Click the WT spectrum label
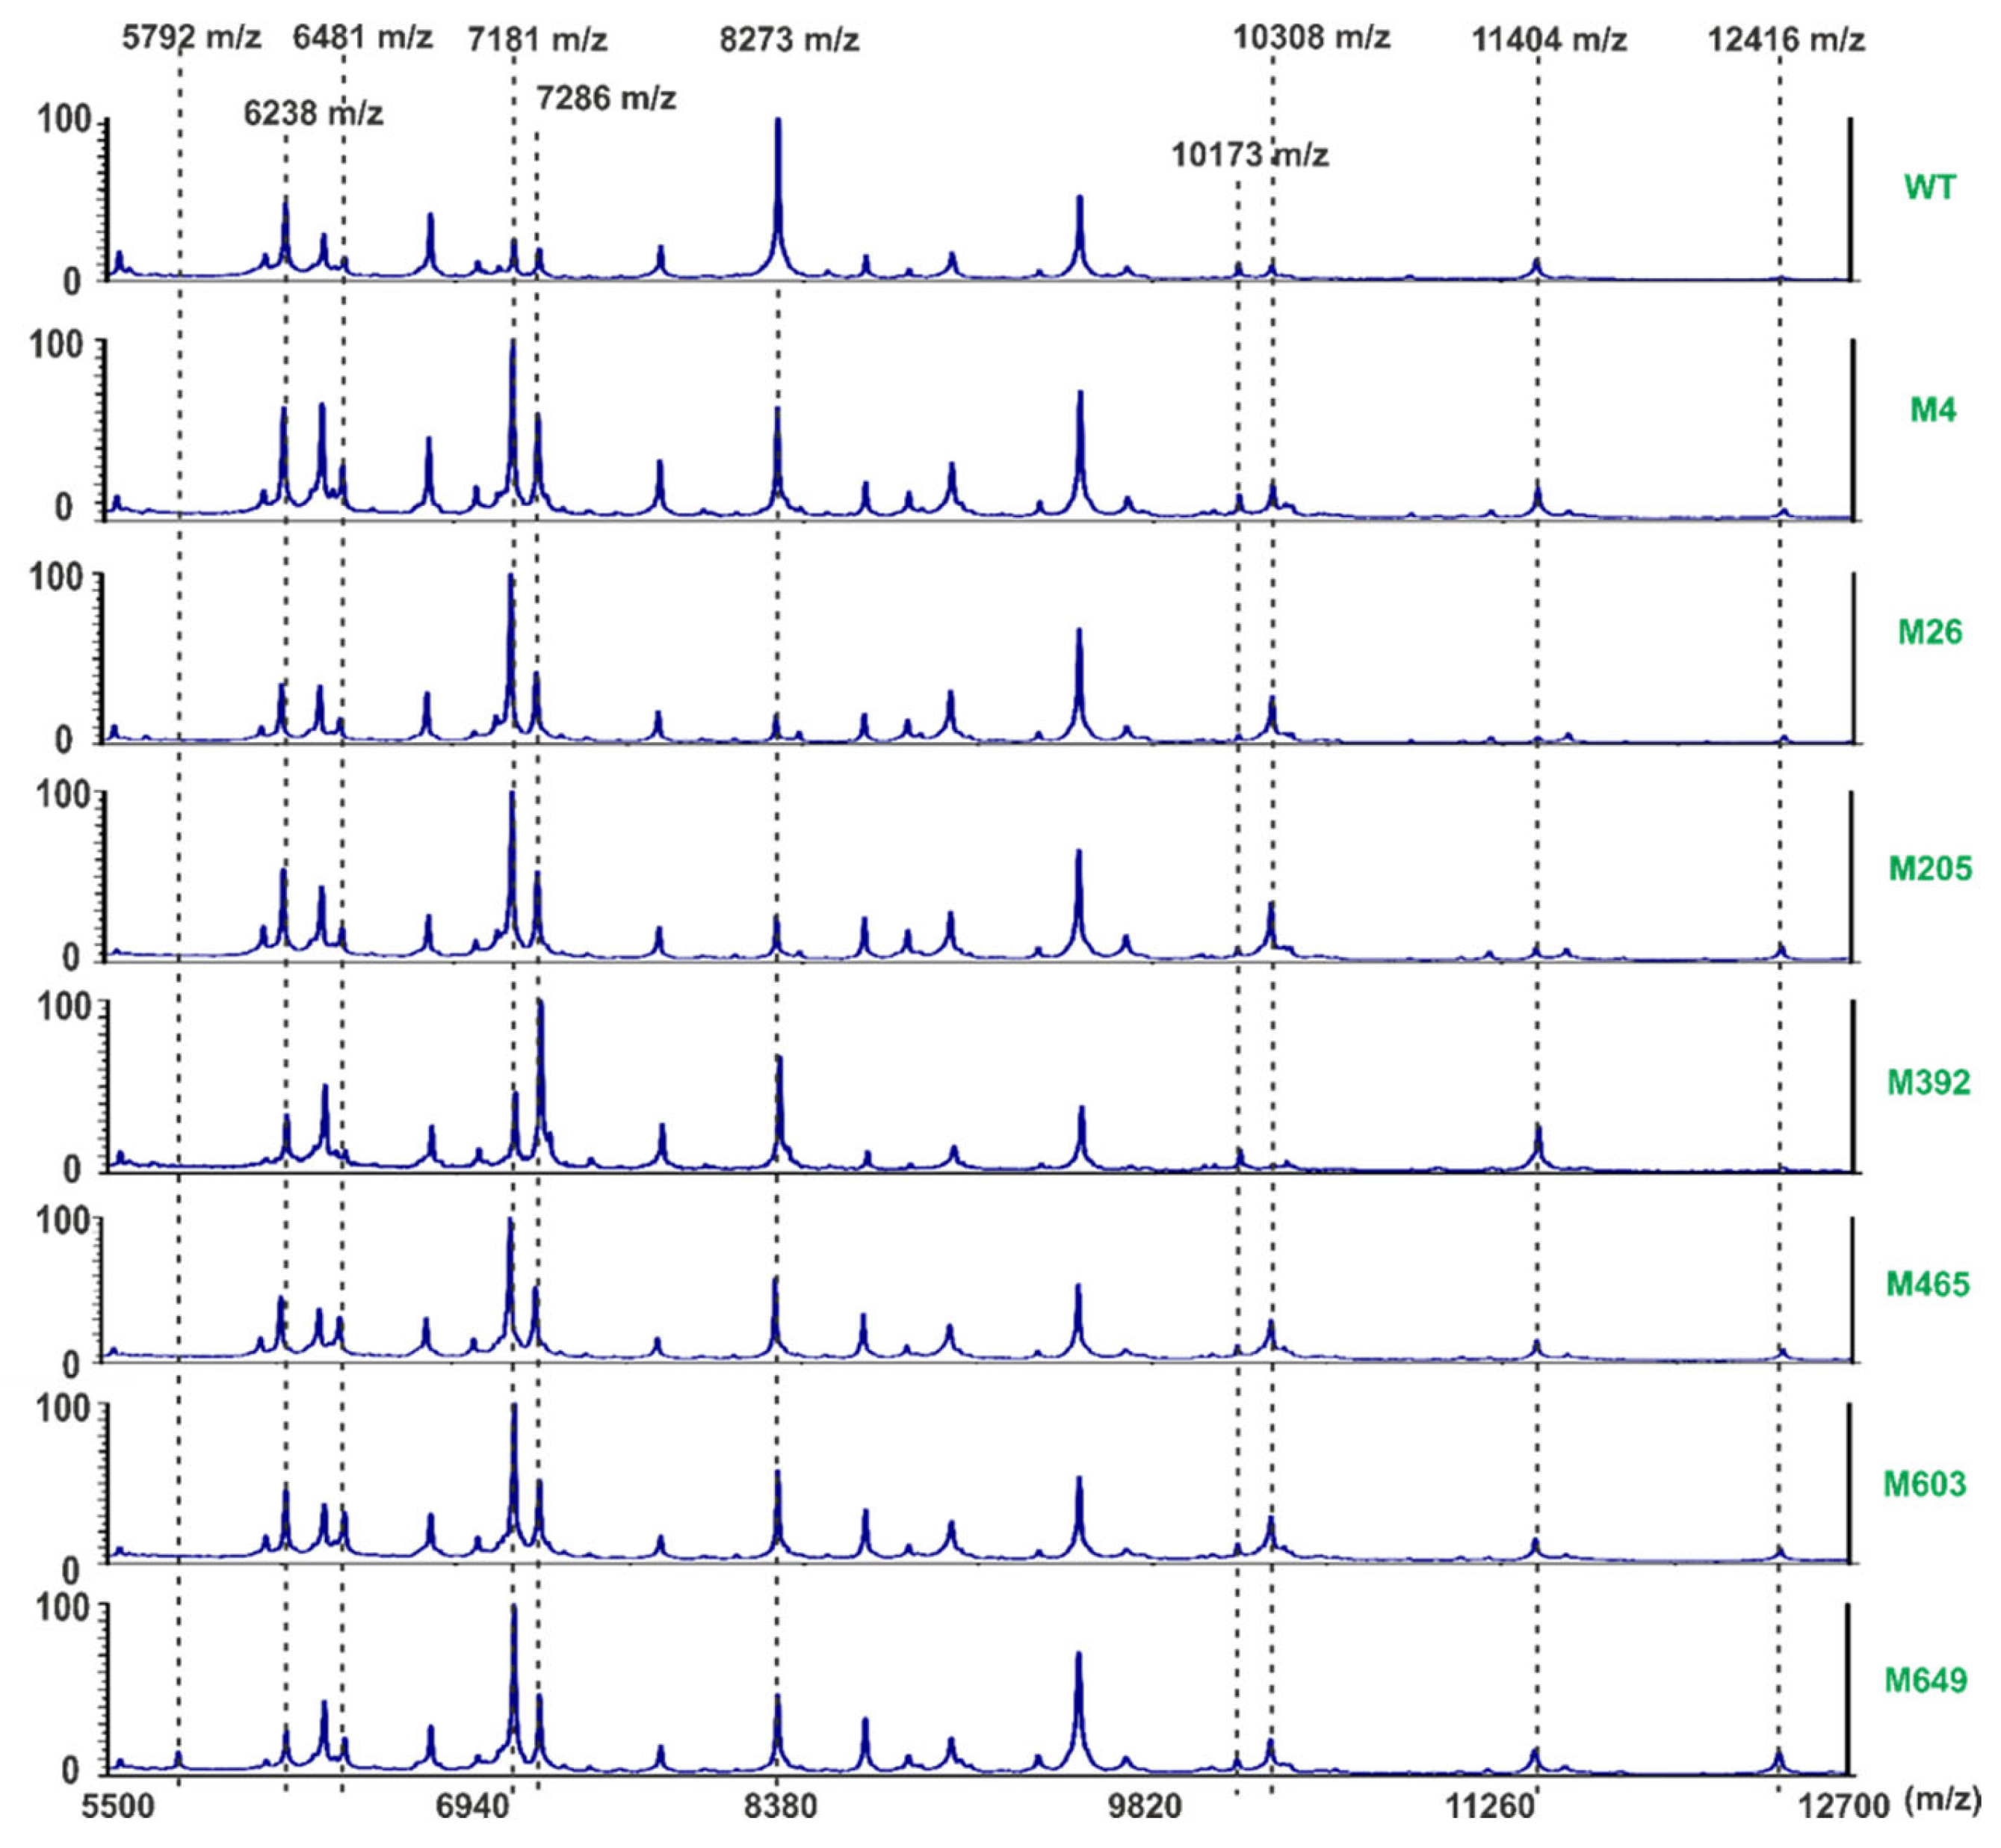The width and height of the screenshot is (2001, 1848). click(1929, 187)
